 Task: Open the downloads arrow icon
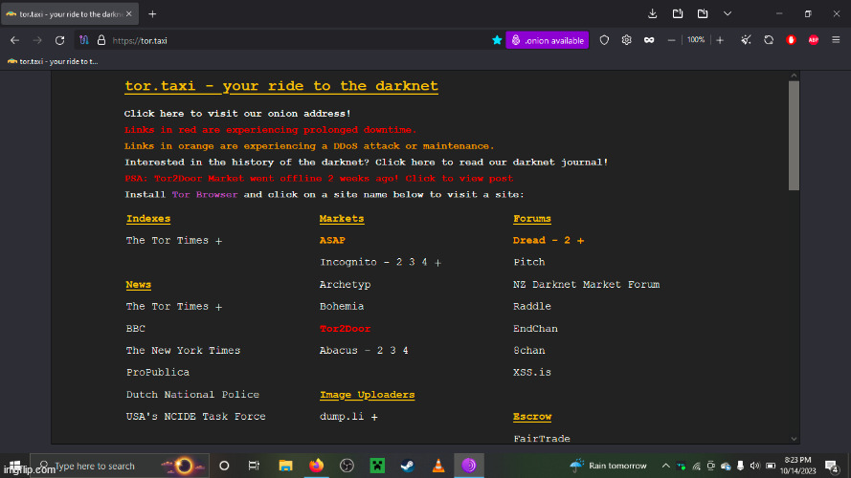(652, 13)
